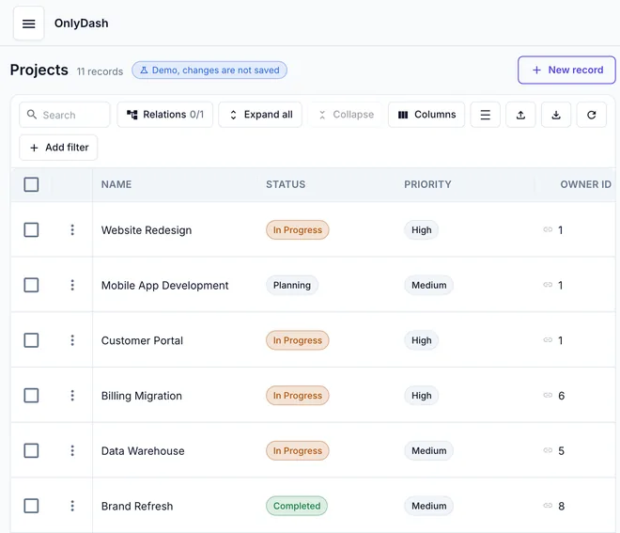Open row actions for Data Warehouse
Image resolution: width=620 pixels, height=533 pixels.
72,450
